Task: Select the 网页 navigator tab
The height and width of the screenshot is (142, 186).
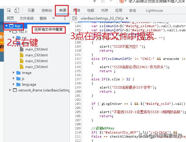Action: click(10, 18)
